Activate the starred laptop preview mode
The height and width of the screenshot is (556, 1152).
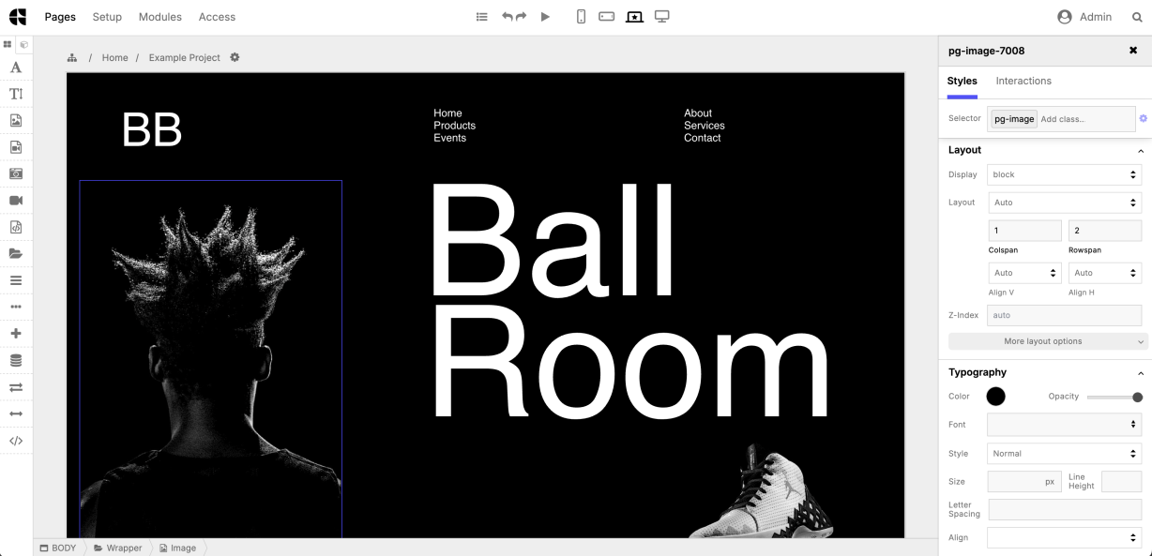pos(634,16)
